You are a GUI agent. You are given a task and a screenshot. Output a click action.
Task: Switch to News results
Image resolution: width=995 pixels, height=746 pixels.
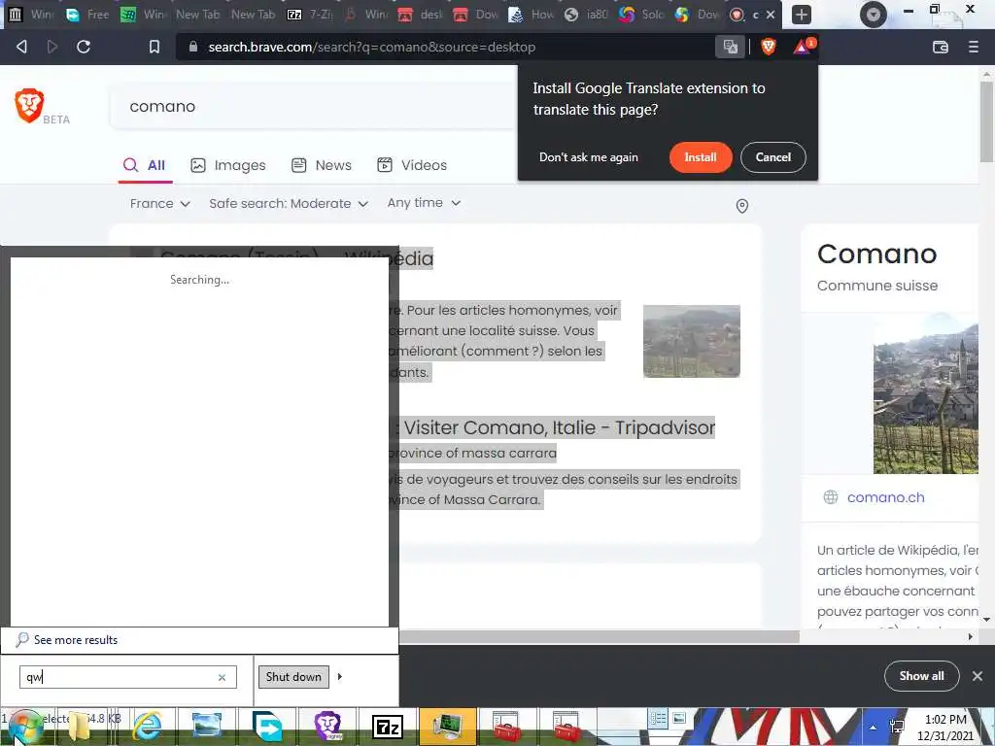[321, 165]
